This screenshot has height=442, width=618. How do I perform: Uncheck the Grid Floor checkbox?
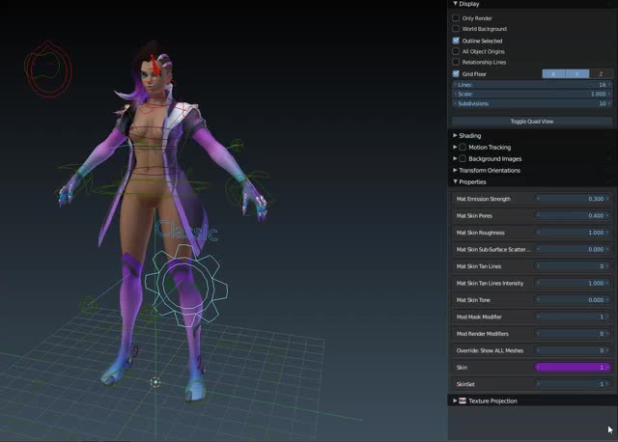point(456,73)
